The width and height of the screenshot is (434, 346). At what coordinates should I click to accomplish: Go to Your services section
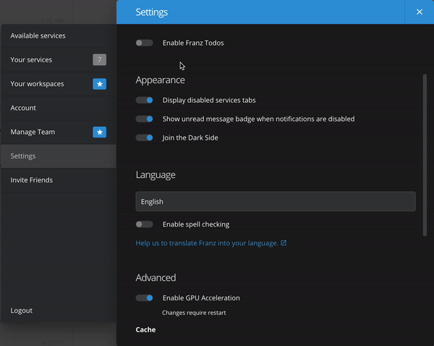59,60
